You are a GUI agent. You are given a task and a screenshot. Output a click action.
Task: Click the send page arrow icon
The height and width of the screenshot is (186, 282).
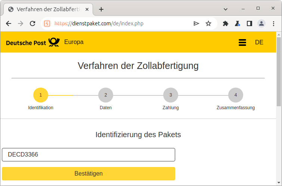tap(196, 23)
